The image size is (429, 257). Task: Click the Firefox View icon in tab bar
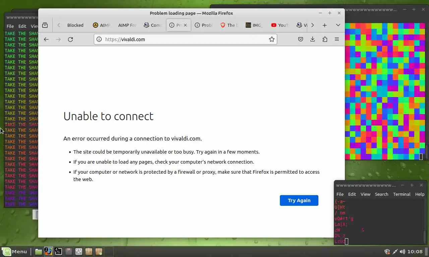click(x=45, y=25)
